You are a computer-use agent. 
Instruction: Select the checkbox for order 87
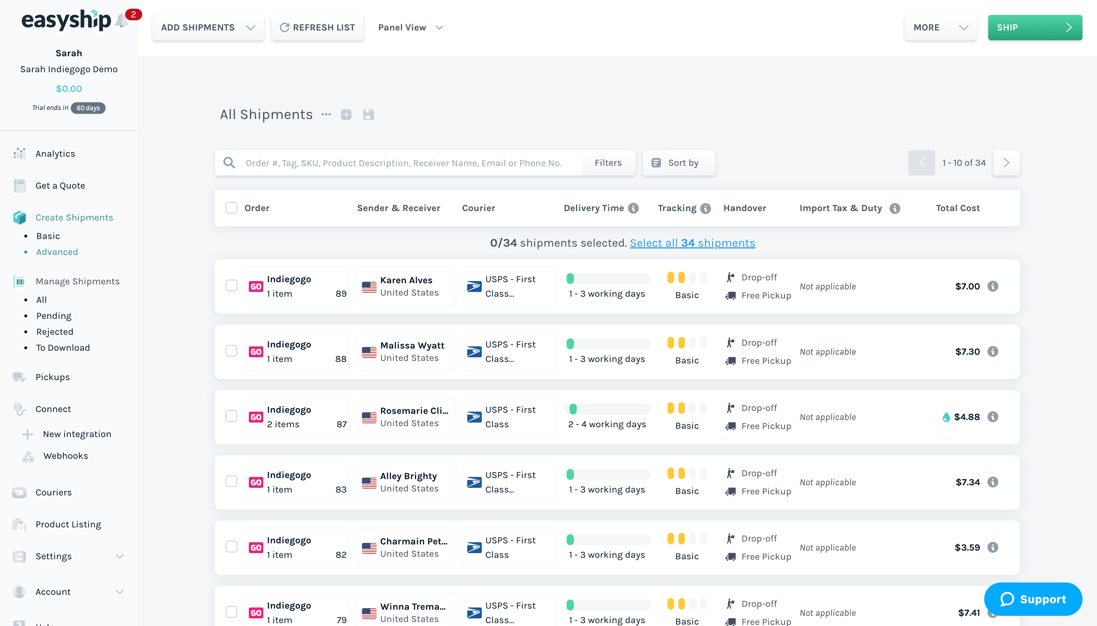click(x=231, y=416)
